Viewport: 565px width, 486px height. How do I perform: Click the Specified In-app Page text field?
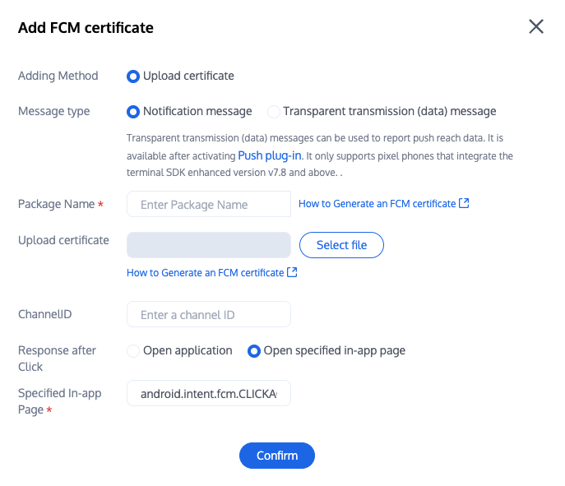point(209,394)
